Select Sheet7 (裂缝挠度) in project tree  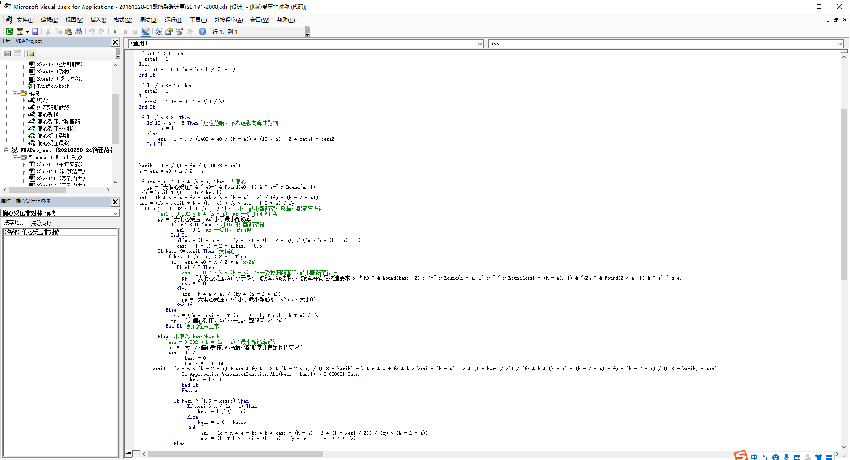(x=59, y=65)
